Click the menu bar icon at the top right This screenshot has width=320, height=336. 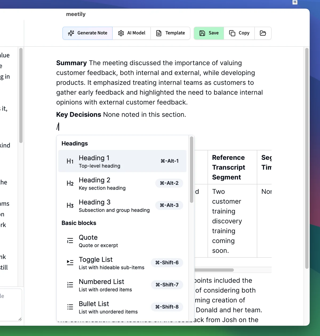[295, 2]
